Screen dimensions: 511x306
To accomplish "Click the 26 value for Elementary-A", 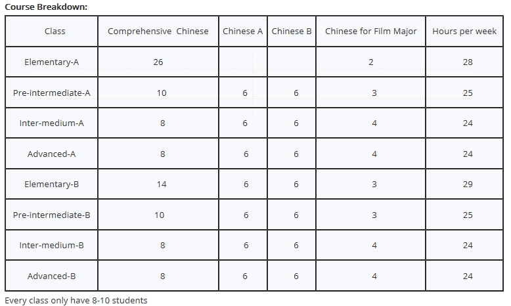I will click(x=158, y=62).
